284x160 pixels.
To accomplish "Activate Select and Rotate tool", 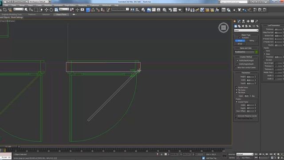I will [x=51, y=10].
